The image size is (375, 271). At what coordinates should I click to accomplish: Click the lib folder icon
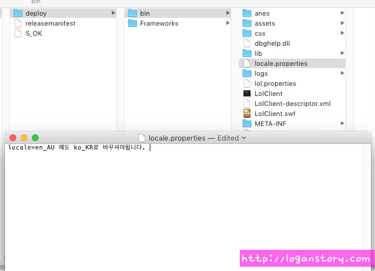click(x=247, y=53)
